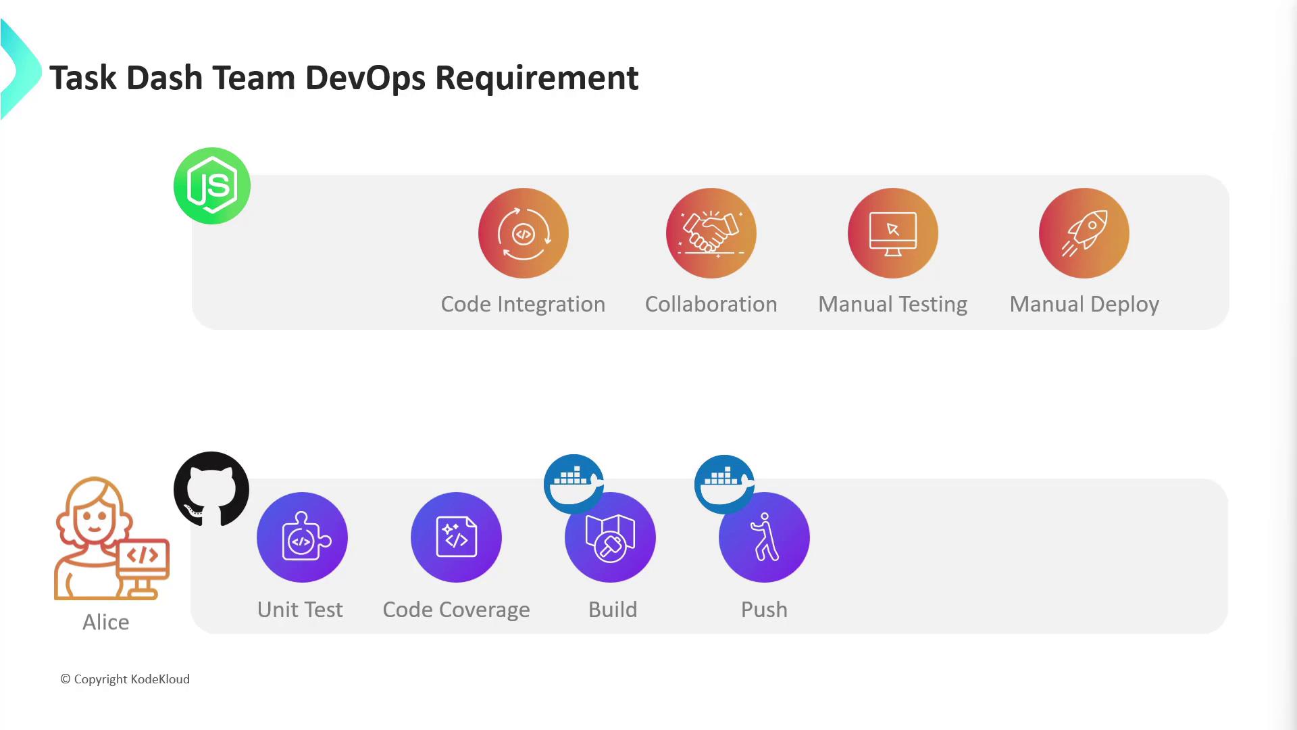This screenshot has height=730, width=1297.
Task: Click the slide title heading text
Action: [x=344, y=78]
